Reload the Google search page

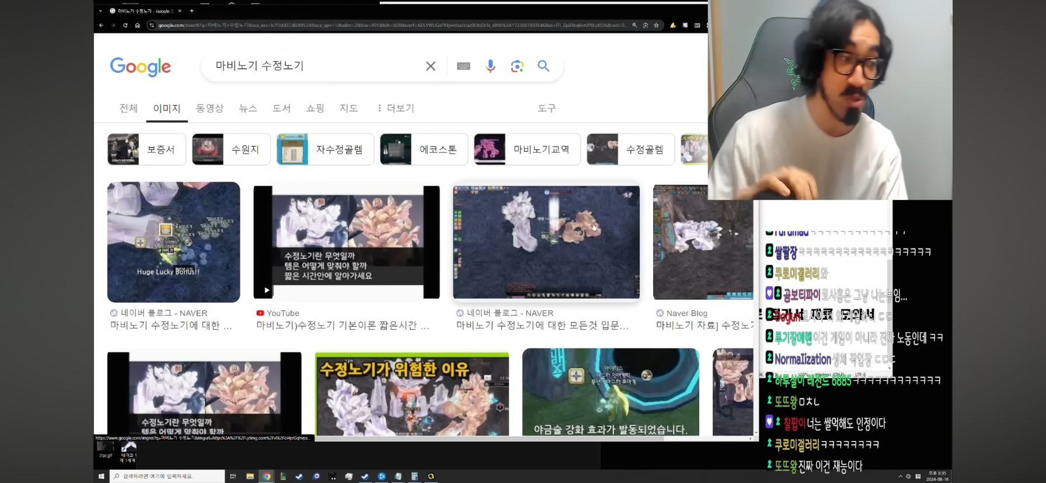pyautogui.click(x=125, y=25)
